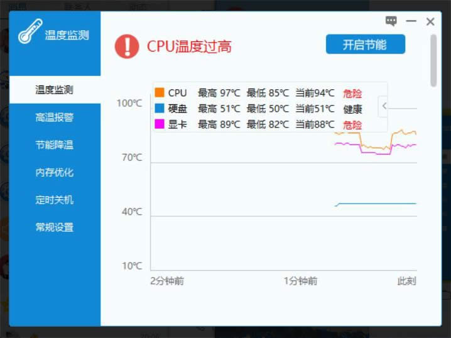Screen dimensions: 451x338
Task: Click the 显卡 最低 82℃ value
Action: [x=268, y=124]
